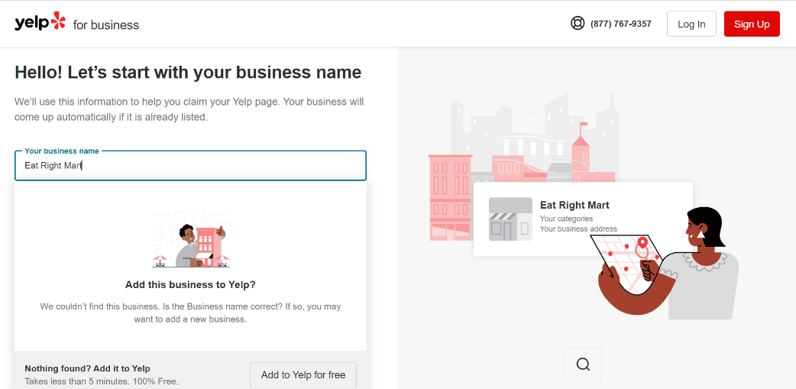Image resolution: width=796 pixels, height=389 pixels.
Task: Click Add to Yelp for free
Action: pyautogui.click(x=303, y=374)
